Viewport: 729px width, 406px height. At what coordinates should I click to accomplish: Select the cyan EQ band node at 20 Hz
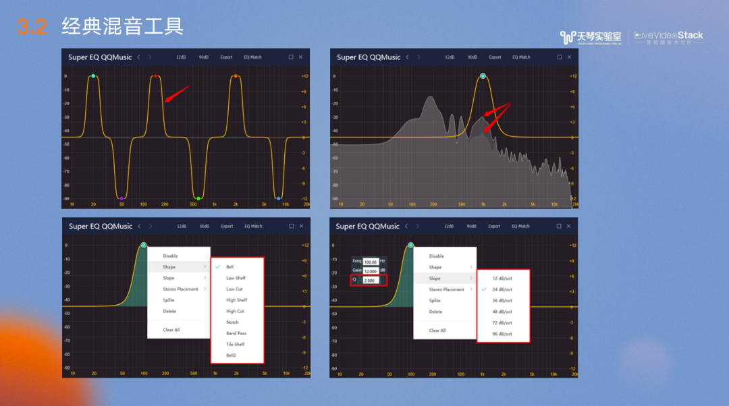pos(93,76)
